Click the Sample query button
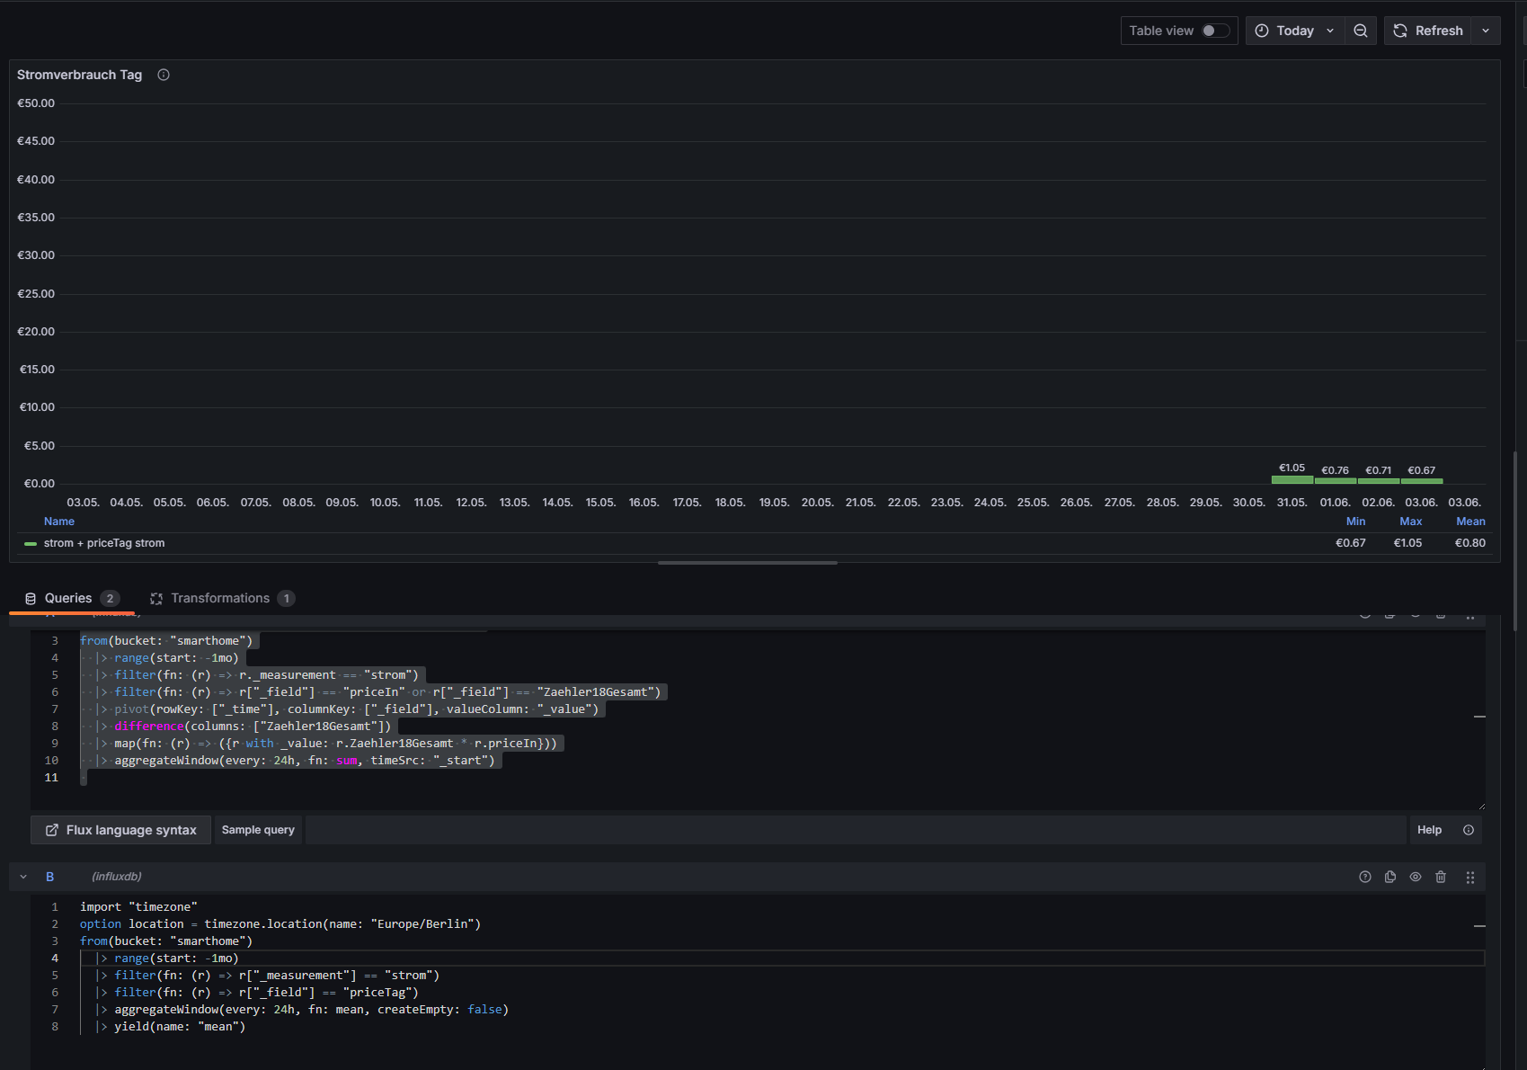This screenshot has width=1527, height=1070. [x=258, y=830]
